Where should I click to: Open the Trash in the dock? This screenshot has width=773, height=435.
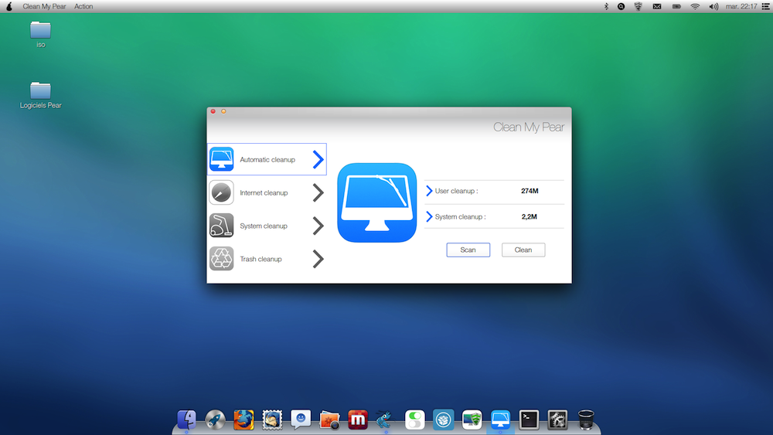(x=586, y=420)
